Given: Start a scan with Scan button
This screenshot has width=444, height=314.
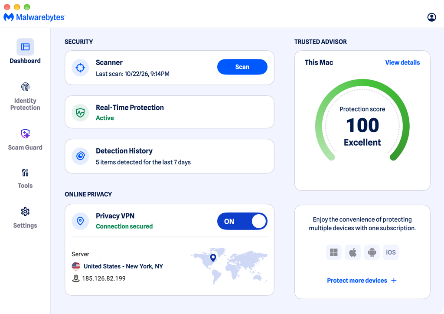Looking at the screenshot, I should [x=242, y=67].
